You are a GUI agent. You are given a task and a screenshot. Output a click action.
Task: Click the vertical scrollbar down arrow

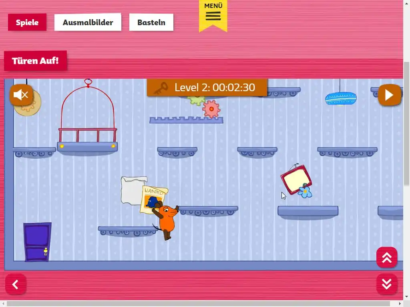(x=407, y=297)
